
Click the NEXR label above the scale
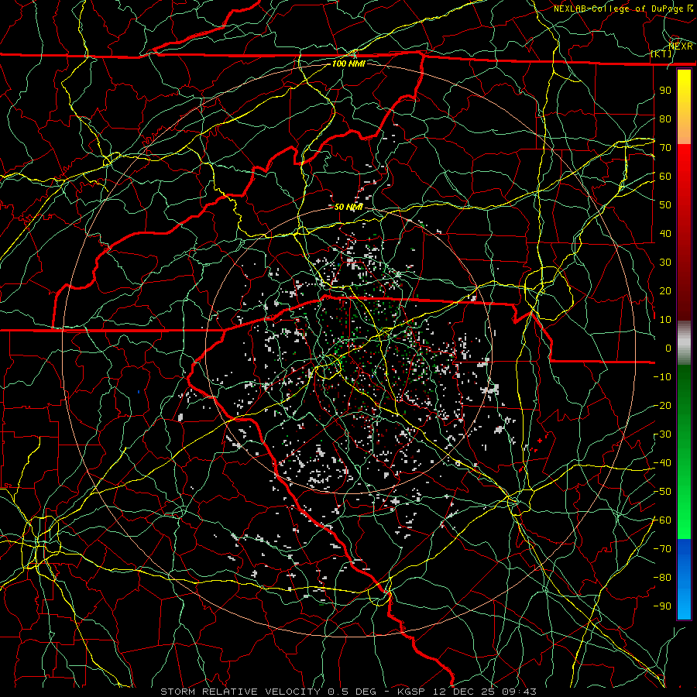(x=681, y=46)
